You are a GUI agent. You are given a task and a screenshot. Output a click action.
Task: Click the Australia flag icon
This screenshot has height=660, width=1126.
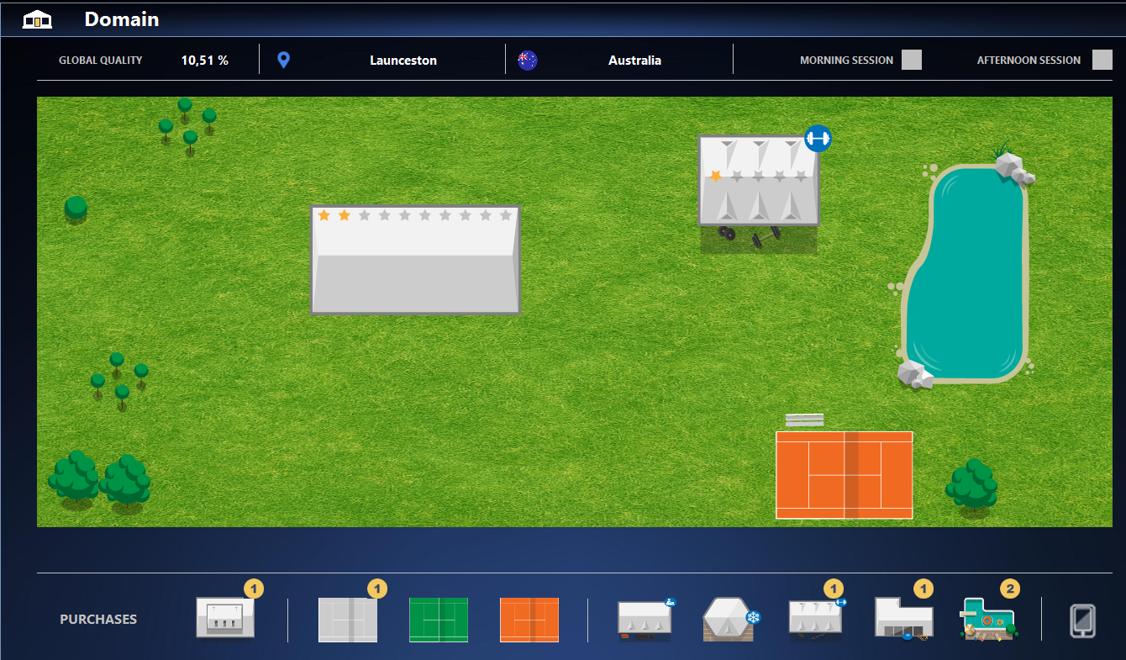pyautogui.click(x=528, y=60)
